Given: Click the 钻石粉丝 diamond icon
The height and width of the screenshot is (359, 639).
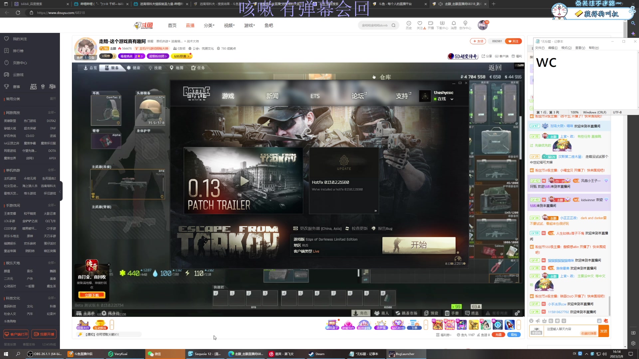Looking at the screenshot, I should click(x=398, y=325).
